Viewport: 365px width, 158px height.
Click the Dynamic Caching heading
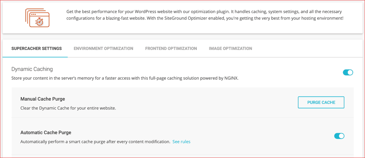32,69
